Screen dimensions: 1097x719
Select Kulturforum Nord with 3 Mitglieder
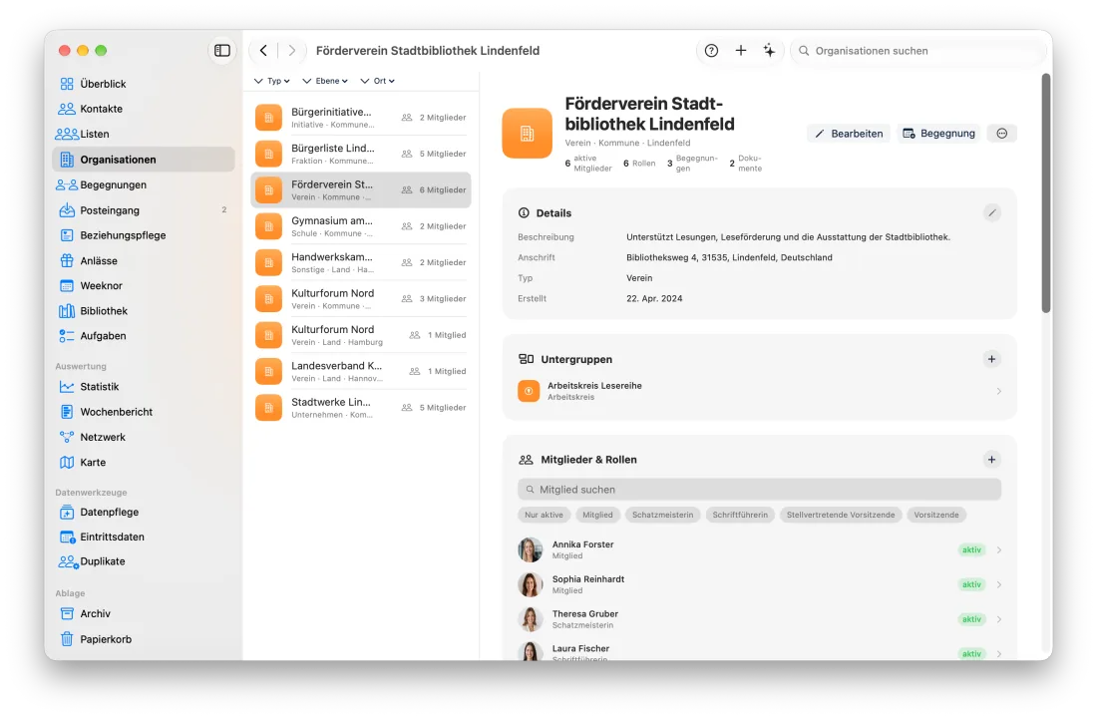pos(360,299)
